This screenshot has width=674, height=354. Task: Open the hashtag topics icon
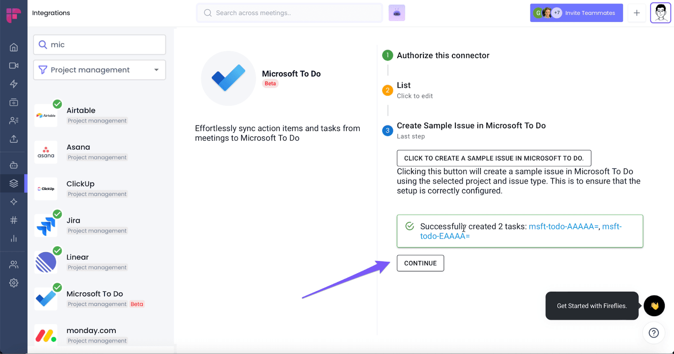[x=13, y=220]
